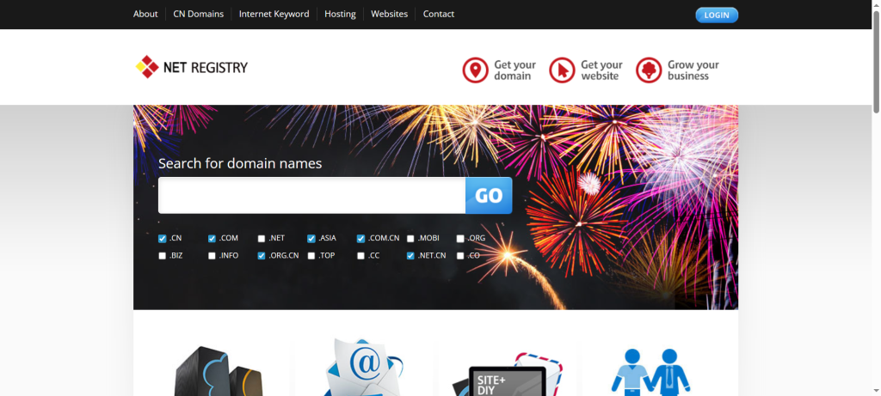
Task: Uncheck the .CN domain checkbox
Action: click(x=163, y=239)
